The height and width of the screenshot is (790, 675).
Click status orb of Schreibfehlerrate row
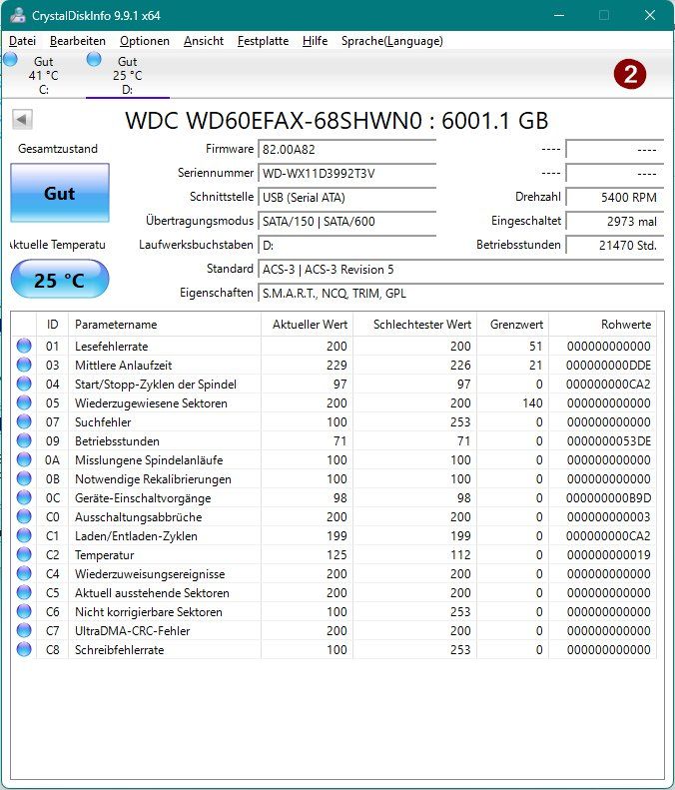[x=24, y=649]
